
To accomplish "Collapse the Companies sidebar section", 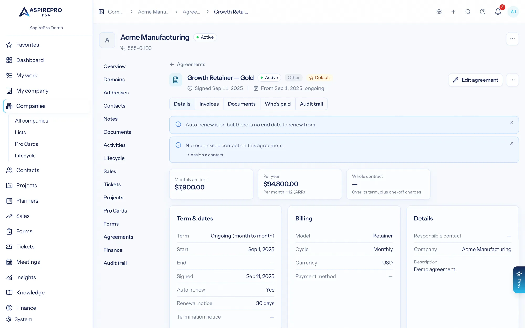I will click(x=46, y=106).
